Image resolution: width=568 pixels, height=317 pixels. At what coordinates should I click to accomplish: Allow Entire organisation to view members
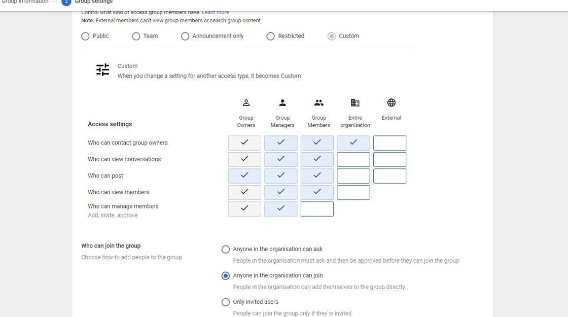pyautogui.click(x=353, y=193)
